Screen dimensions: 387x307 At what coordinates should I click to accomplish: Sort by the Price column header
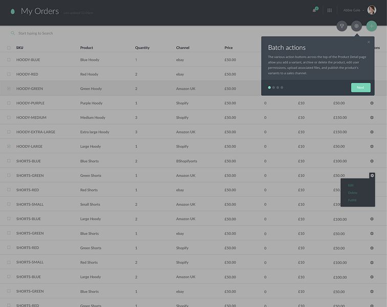(x=228, y=48)
